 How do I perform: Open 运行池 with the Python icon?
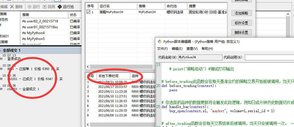coord(60,6)
